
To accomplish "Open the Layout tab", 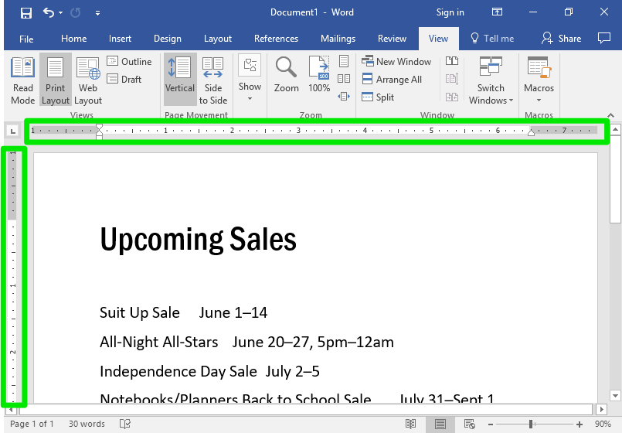I will pos(217,39).
